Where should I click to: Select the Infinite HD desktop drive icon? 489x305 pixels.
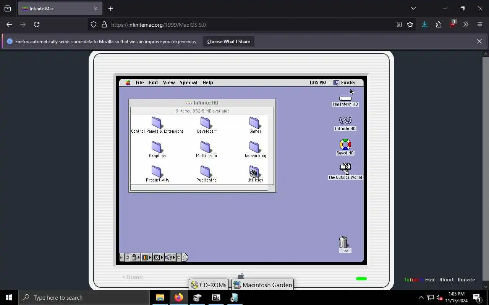pos(345,120)
